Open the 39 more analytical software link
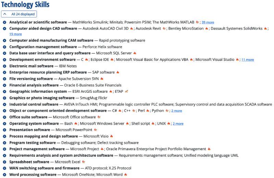 208,22
